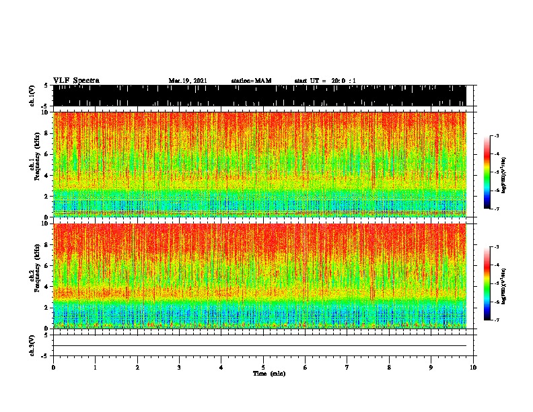Click the '4' kHz tick of ch.2 spectrogram

(46, 287)
